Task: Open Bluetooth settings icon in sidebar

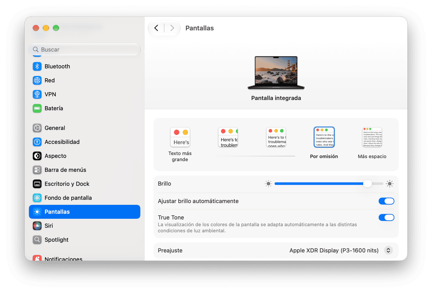Action: 37,66
